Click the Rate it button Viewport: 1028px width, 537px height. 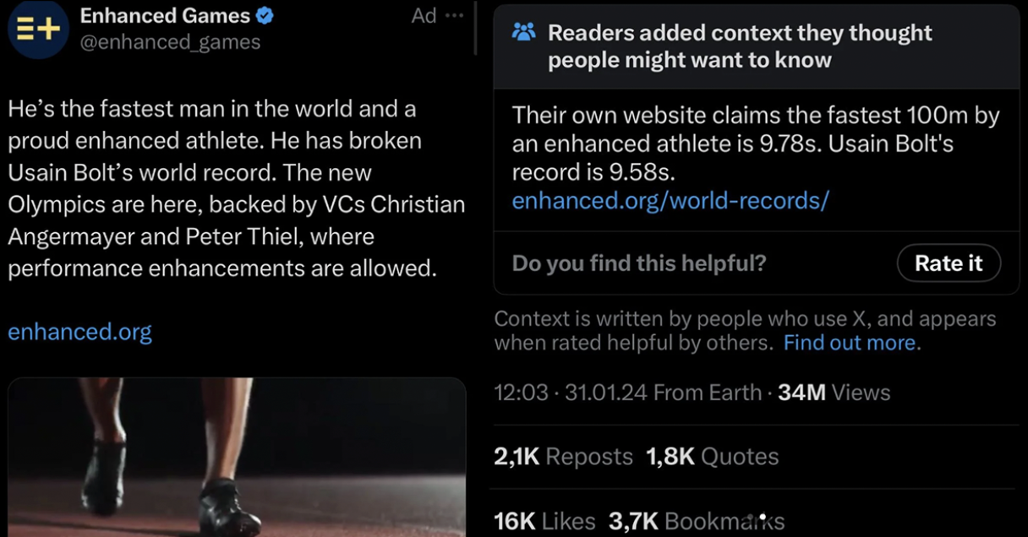(949, 263)
